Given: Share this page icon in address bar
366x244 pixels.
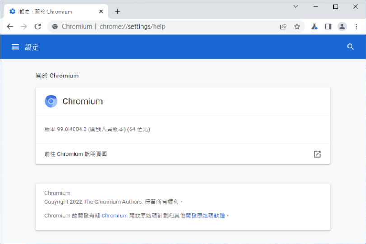Looking at the screenshot, I should tap(283, 26).
